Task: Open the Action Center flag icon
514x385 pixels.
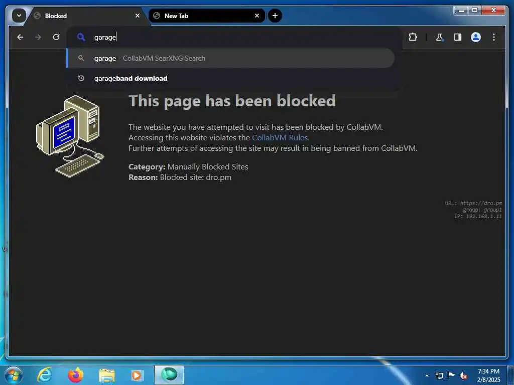Action: (451, 375)
